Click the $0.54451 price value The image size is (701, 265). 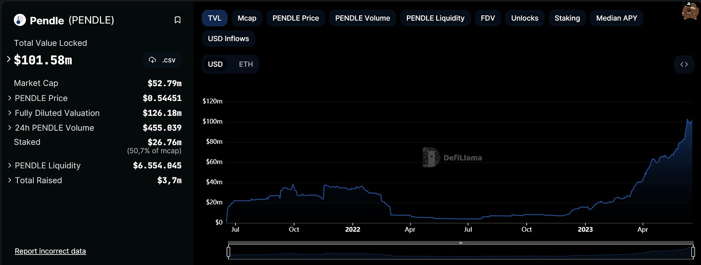pyautogui.click(x=162, y=98)
